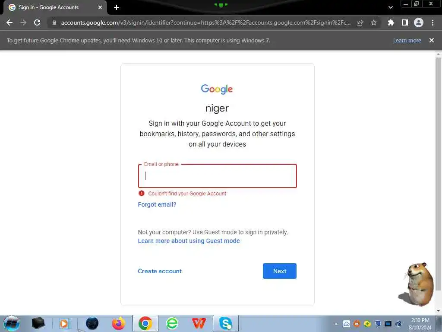Go back to the previous page
The width and height of the screenshot is (442, 332).
click(x=9, y=22)
